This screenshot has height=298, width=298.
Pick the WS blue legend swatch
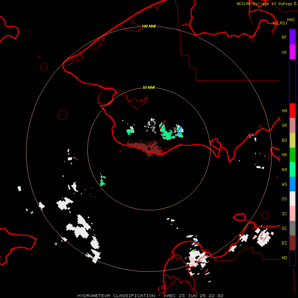292,184
